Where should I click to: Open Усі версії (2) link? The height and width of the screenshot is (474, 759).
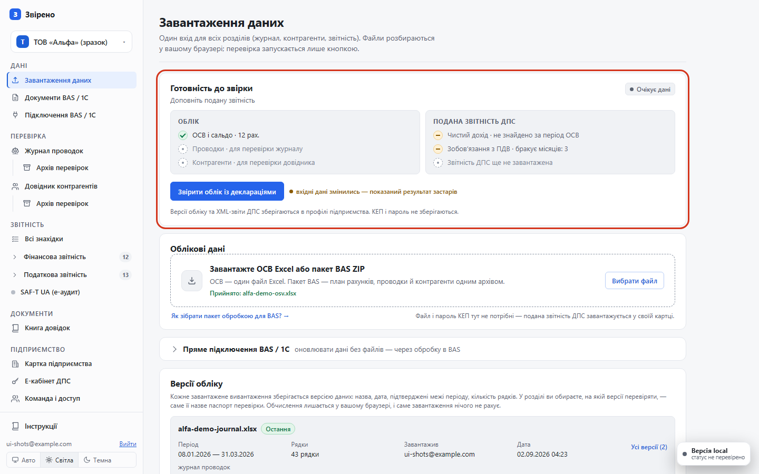(x=649, y=447)
